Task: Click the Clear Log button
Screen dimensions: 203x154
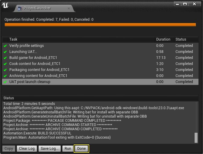Action: pos(27,149)
